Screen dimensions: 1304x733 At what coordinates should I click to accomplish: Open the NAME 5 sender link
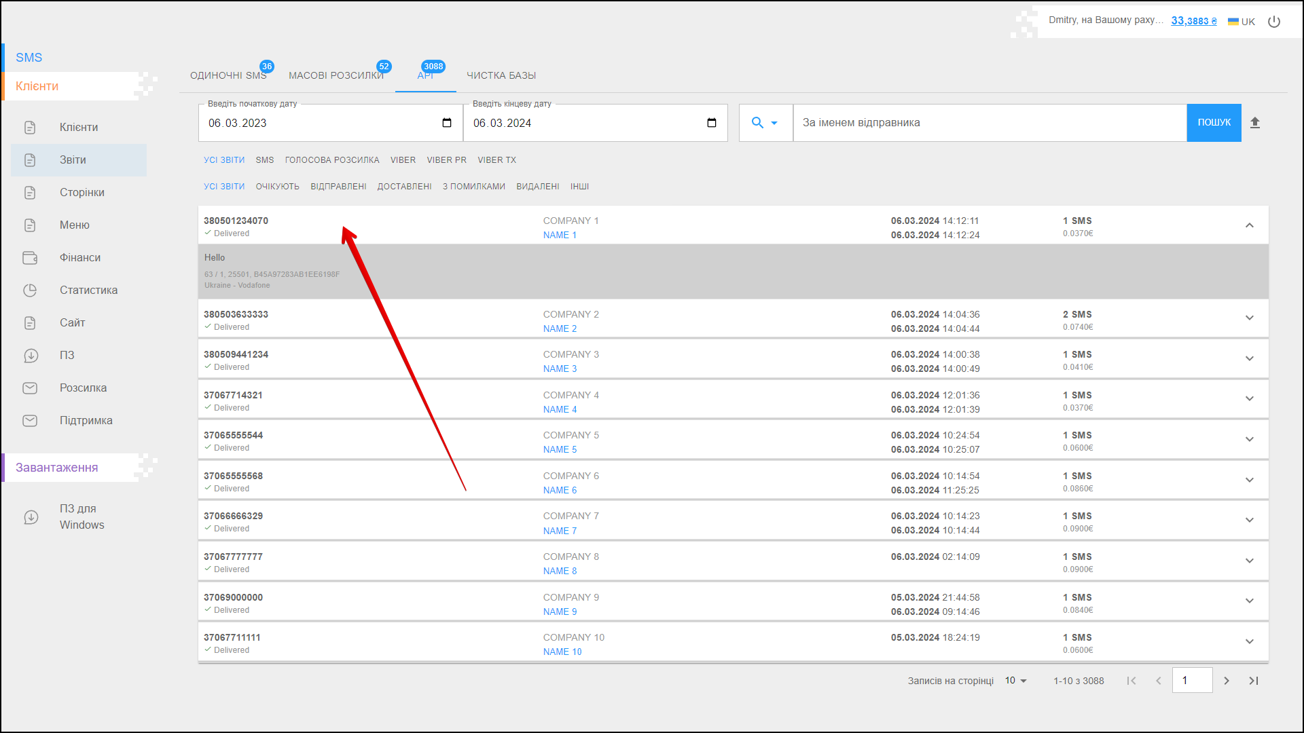(x=560, y=450)
